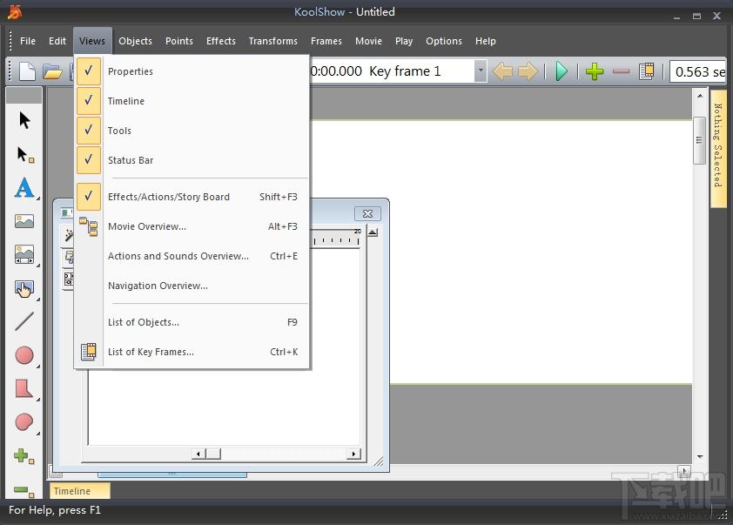Viewport: 733px width, 525px height.
Task: Click floating panel horizontal scrollbar thumb
Action: coord(213,454)
